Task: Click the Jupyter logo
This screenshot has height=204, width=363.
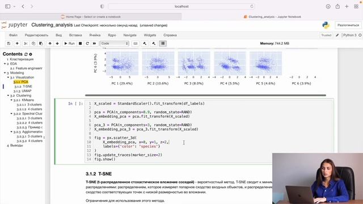Action: [x=14, y=25]
